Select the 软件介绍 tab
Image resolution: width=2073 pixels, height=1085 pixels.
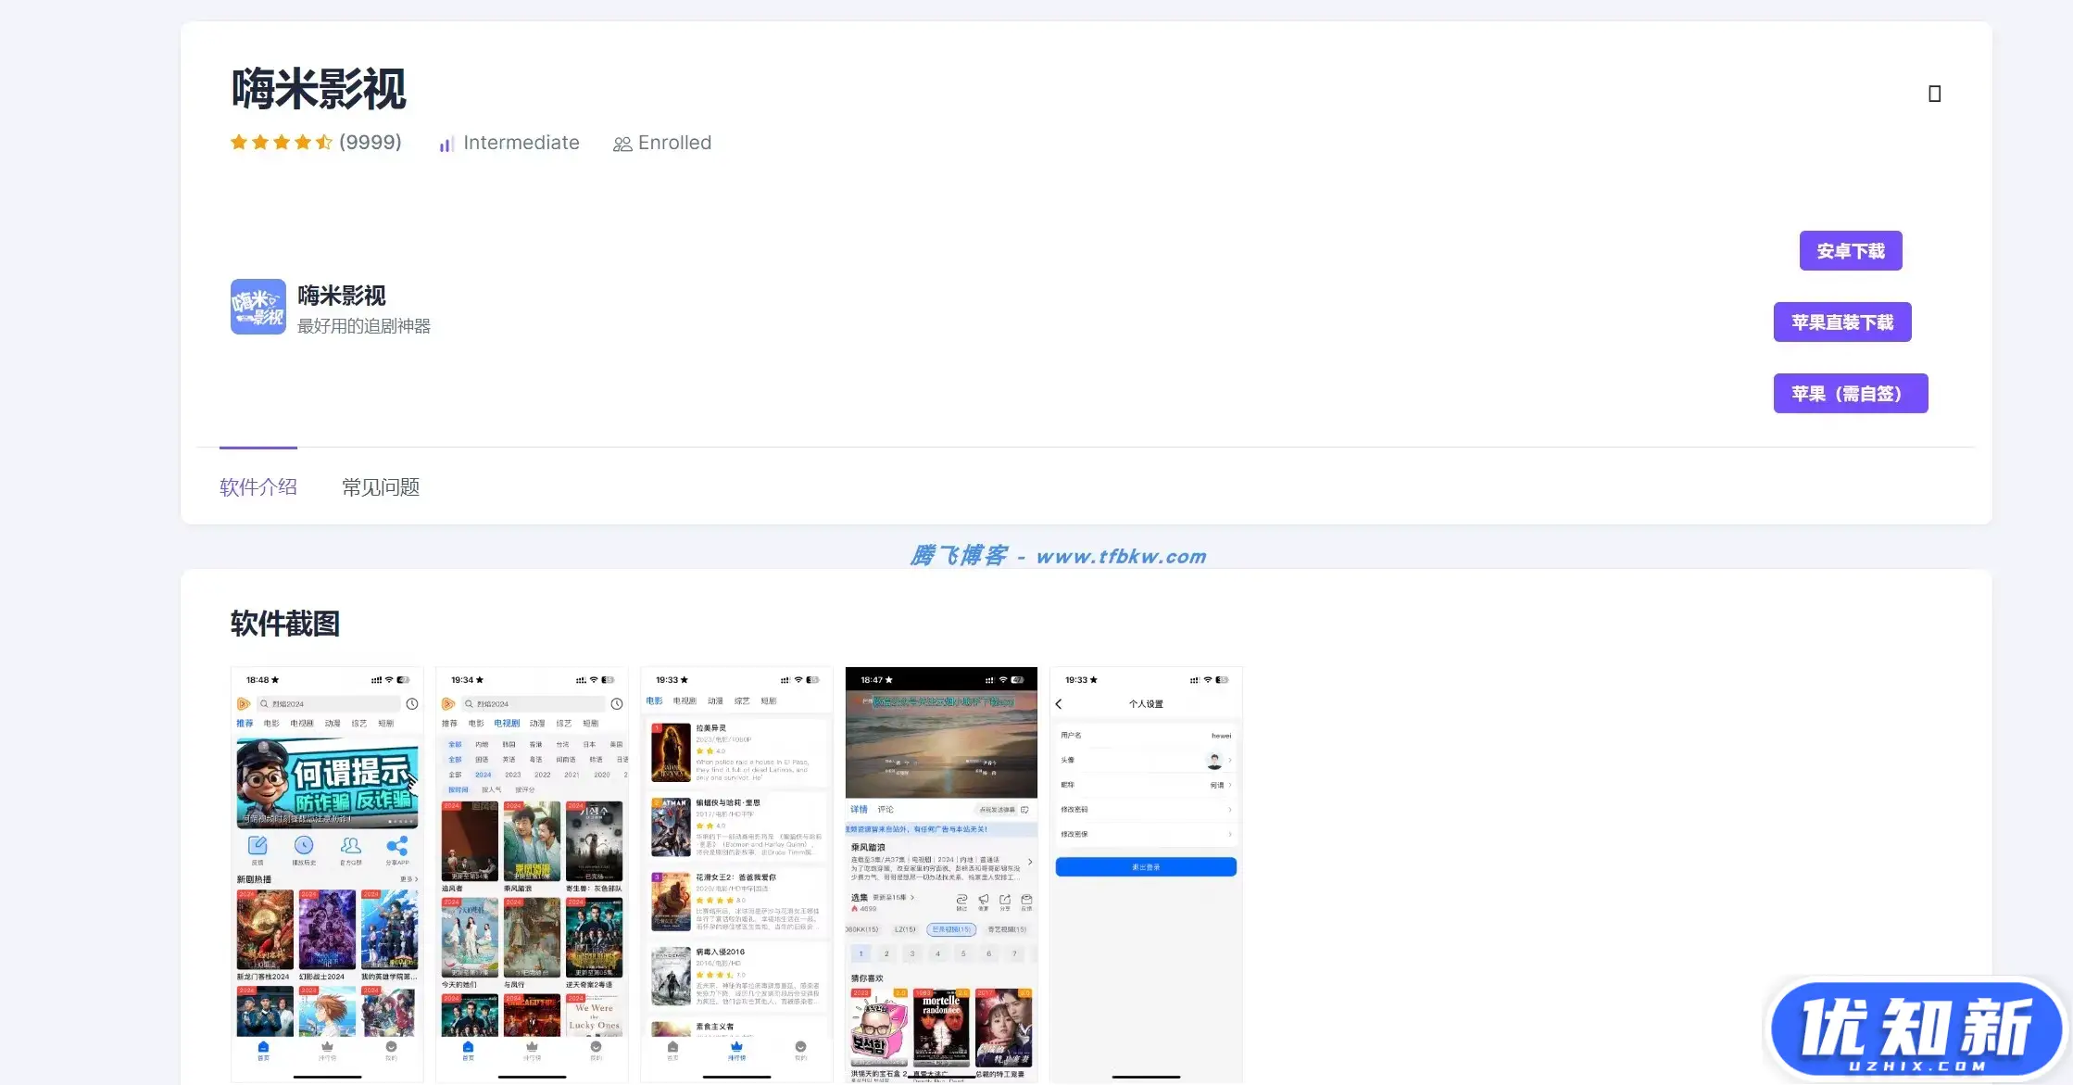tap(258, 487)
